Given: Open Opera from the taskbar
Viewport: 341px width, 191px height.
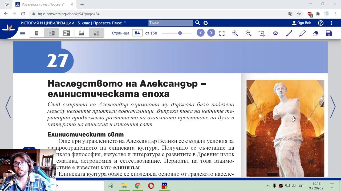Looking at the screenshot, I should (x=151, y=186).
